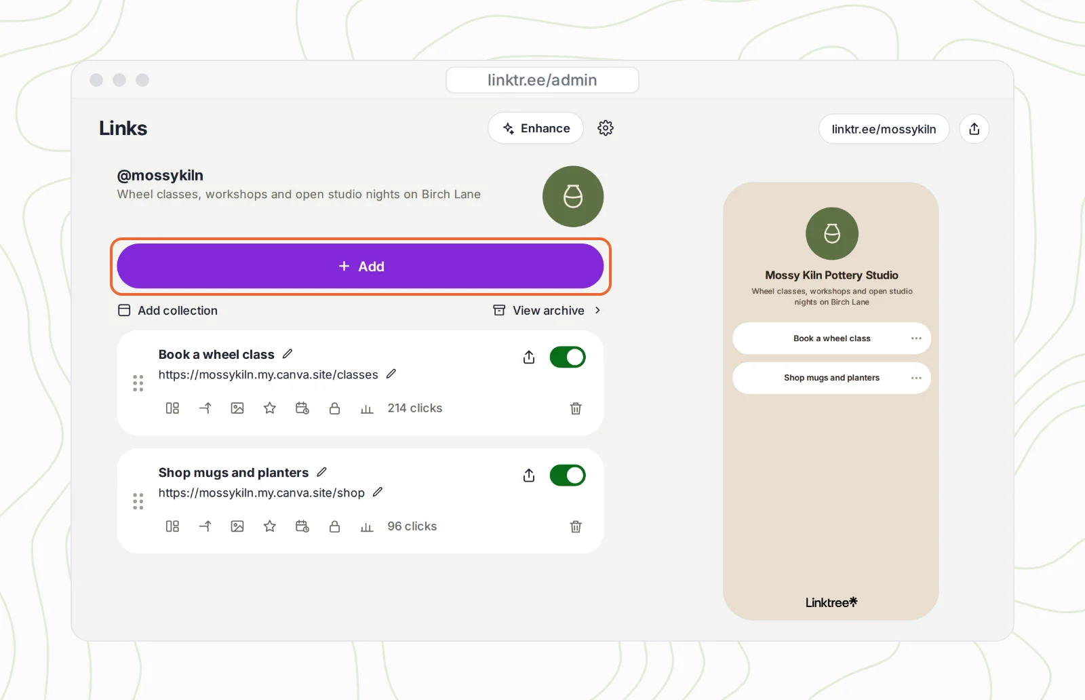Edit the classes URL pencil icon
Screen dimensions: 1085x700
[391, 374]
